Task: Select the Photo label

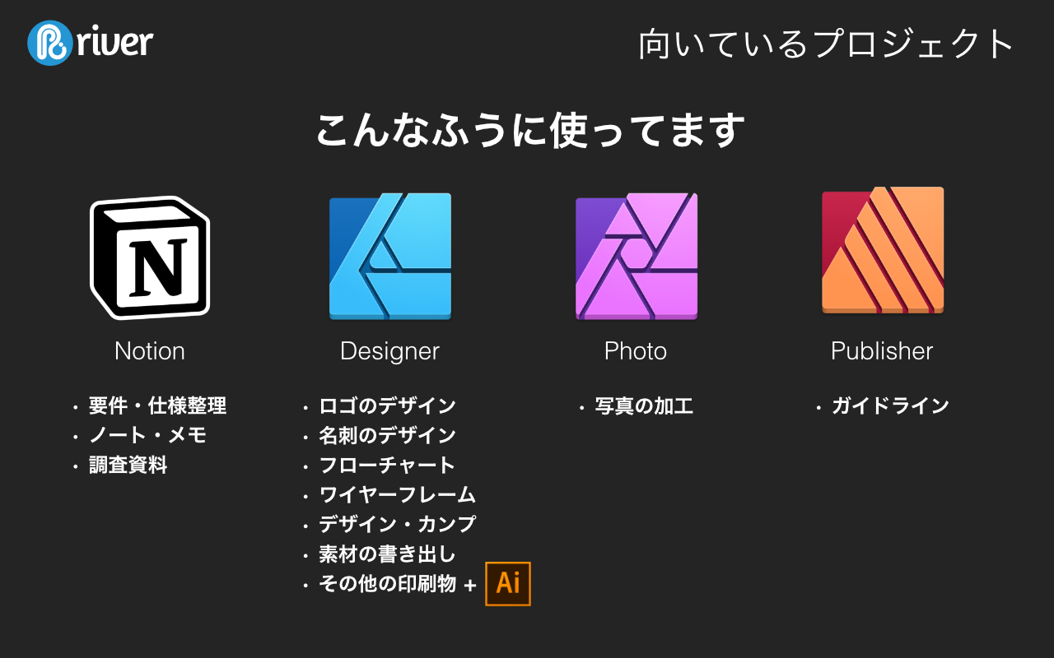Action: [636, 351]
